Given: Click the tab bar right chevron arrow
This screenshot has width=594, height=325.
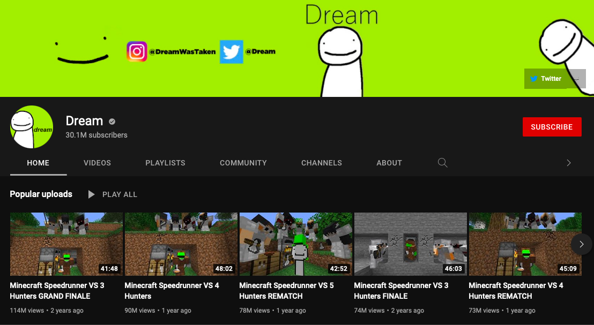Looking at the screenshot, I should [x=569, y=163].
